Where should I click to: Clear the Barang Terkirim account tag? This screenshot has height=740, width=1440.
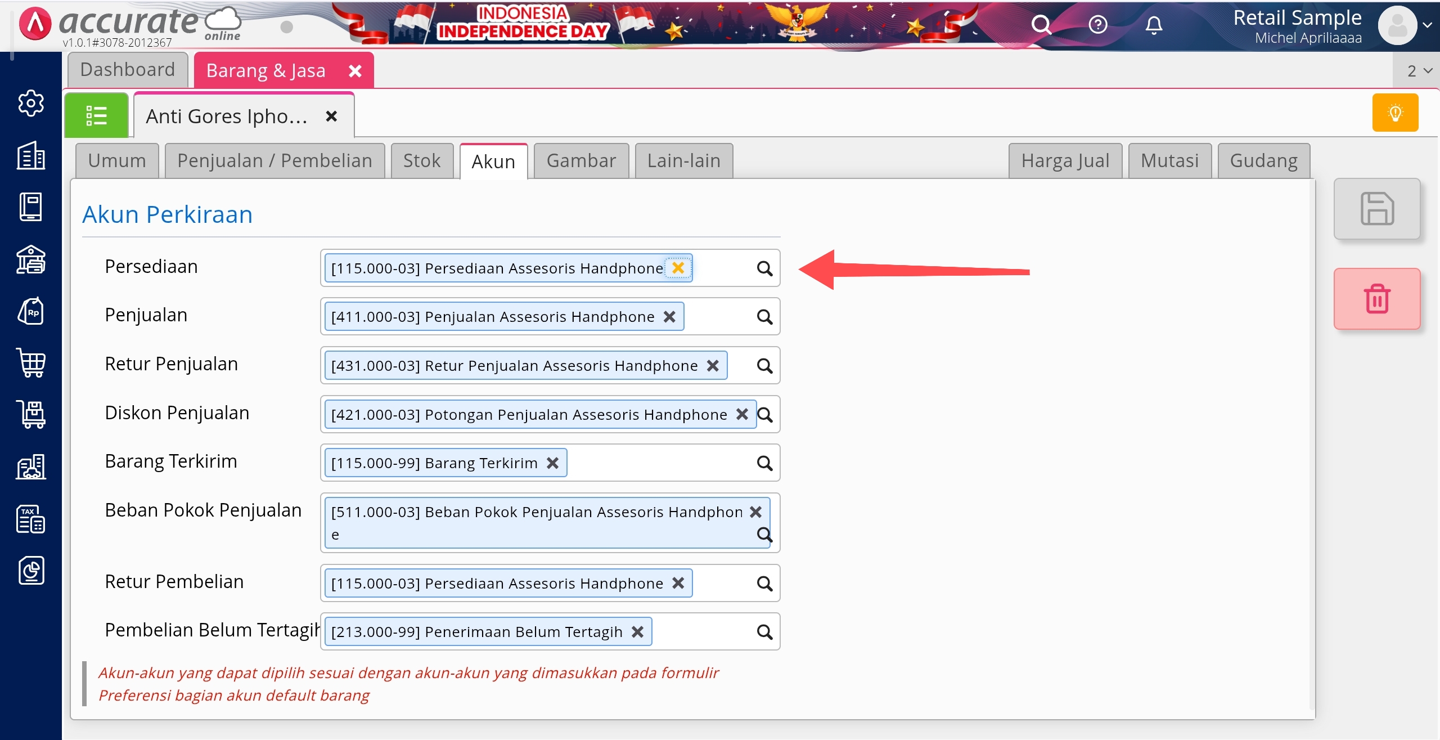click(x=552, y=463)
